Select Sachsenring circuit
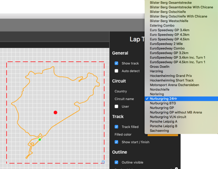The width and height of the screenshot is (218, 169). (x=181, y=131)
